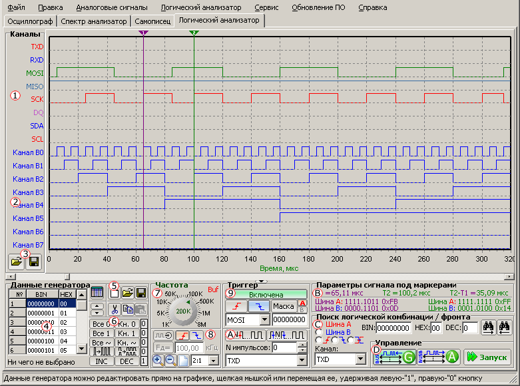Enable generator mode G bus button
The image size is (520, 386).
click(394, 357)
